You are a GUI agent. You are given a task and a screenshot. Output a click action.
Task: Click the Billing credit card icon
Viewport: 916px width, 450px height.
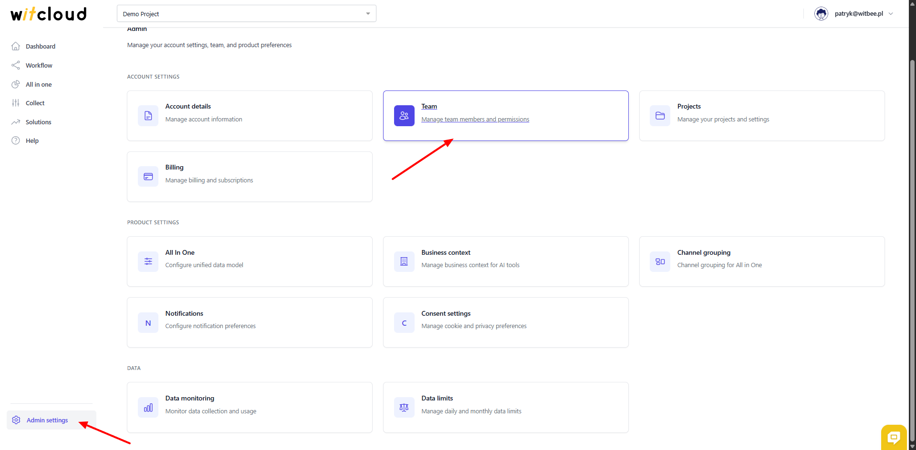[148, 177]
